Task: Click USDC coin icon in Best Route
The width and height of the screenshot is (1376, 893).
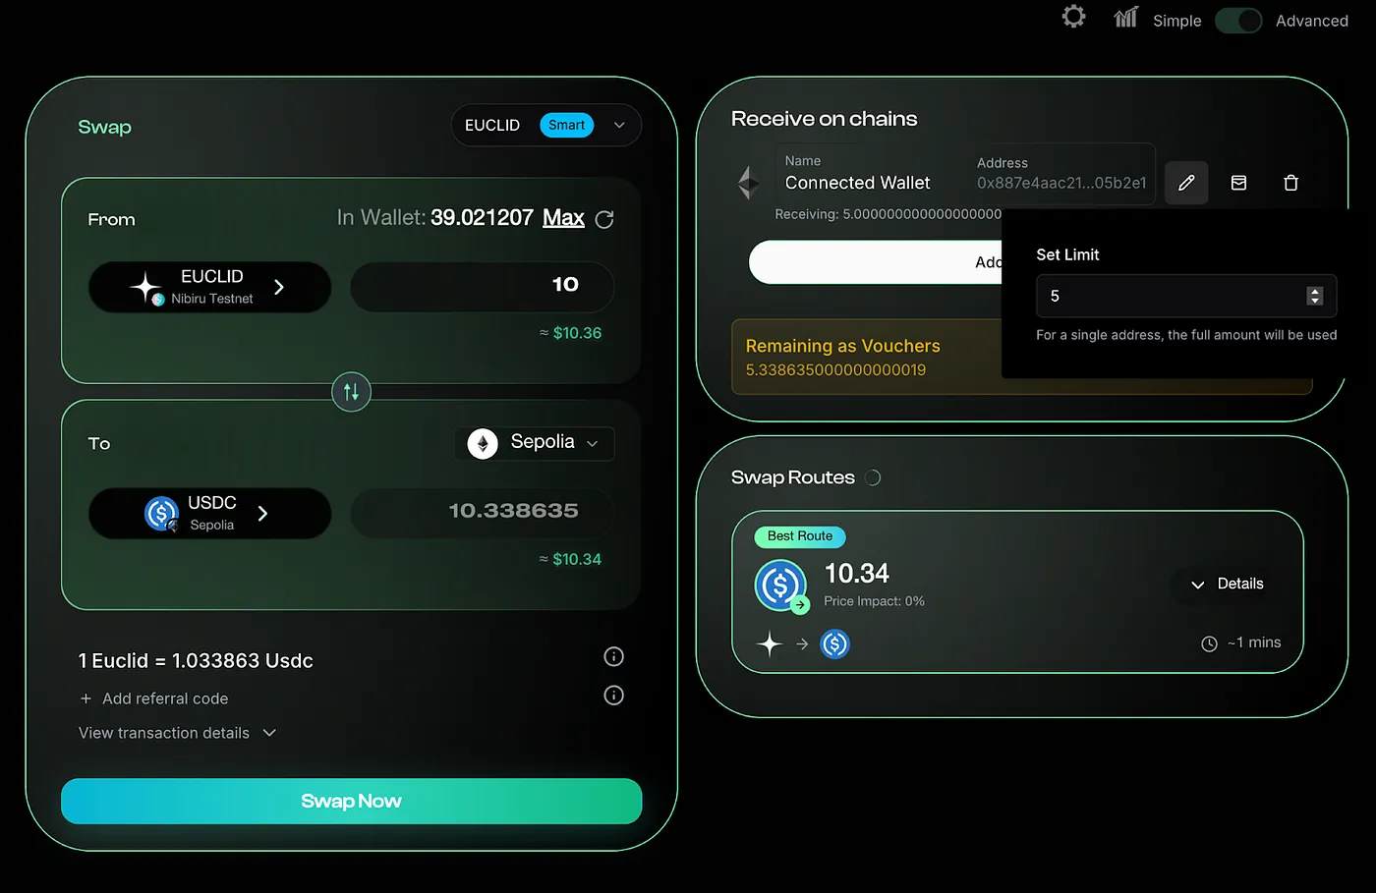Action: pos(781,586)
